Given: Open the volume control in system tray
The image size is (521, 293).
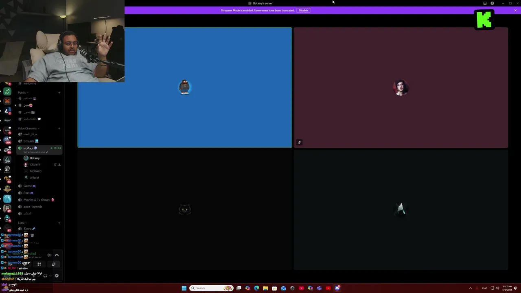Looking at the screenshot, I should point(497,288).
